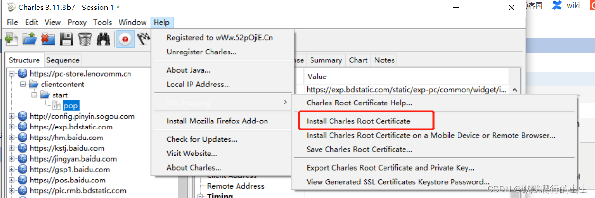Expand the https://jingyan.baidu.com node

pyautogui.click(x=12, y=159)
